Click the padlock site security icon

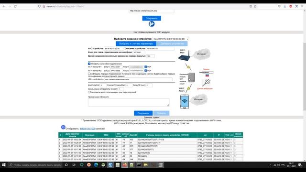pos(44,6)
